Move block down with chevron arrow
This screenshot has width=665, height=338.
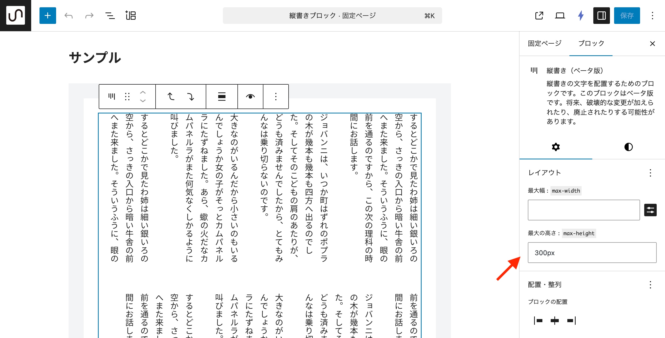143,101
